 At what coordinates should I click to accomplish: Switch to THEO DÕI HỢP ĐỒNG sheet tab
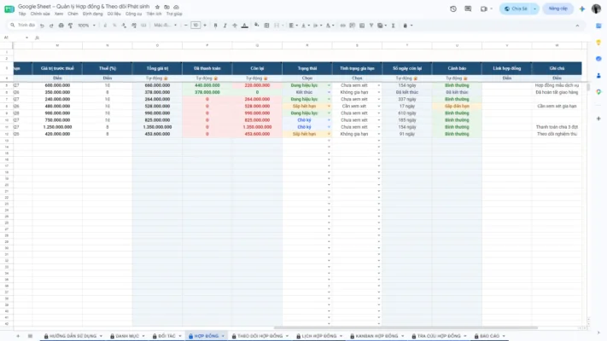260,336
